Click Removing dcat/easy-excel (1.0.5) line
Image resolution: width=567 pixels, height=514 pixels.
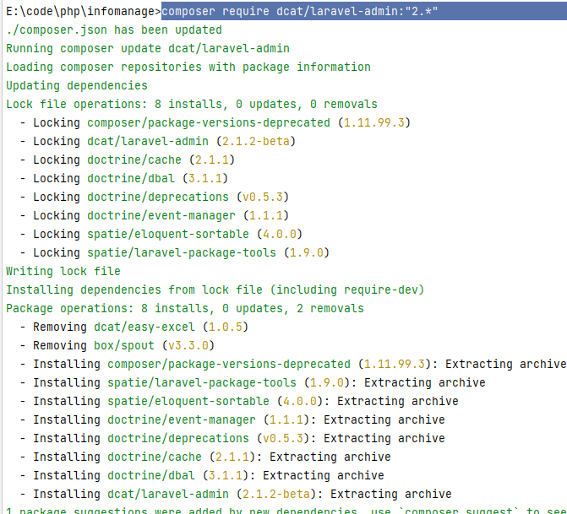coord(134,327)
